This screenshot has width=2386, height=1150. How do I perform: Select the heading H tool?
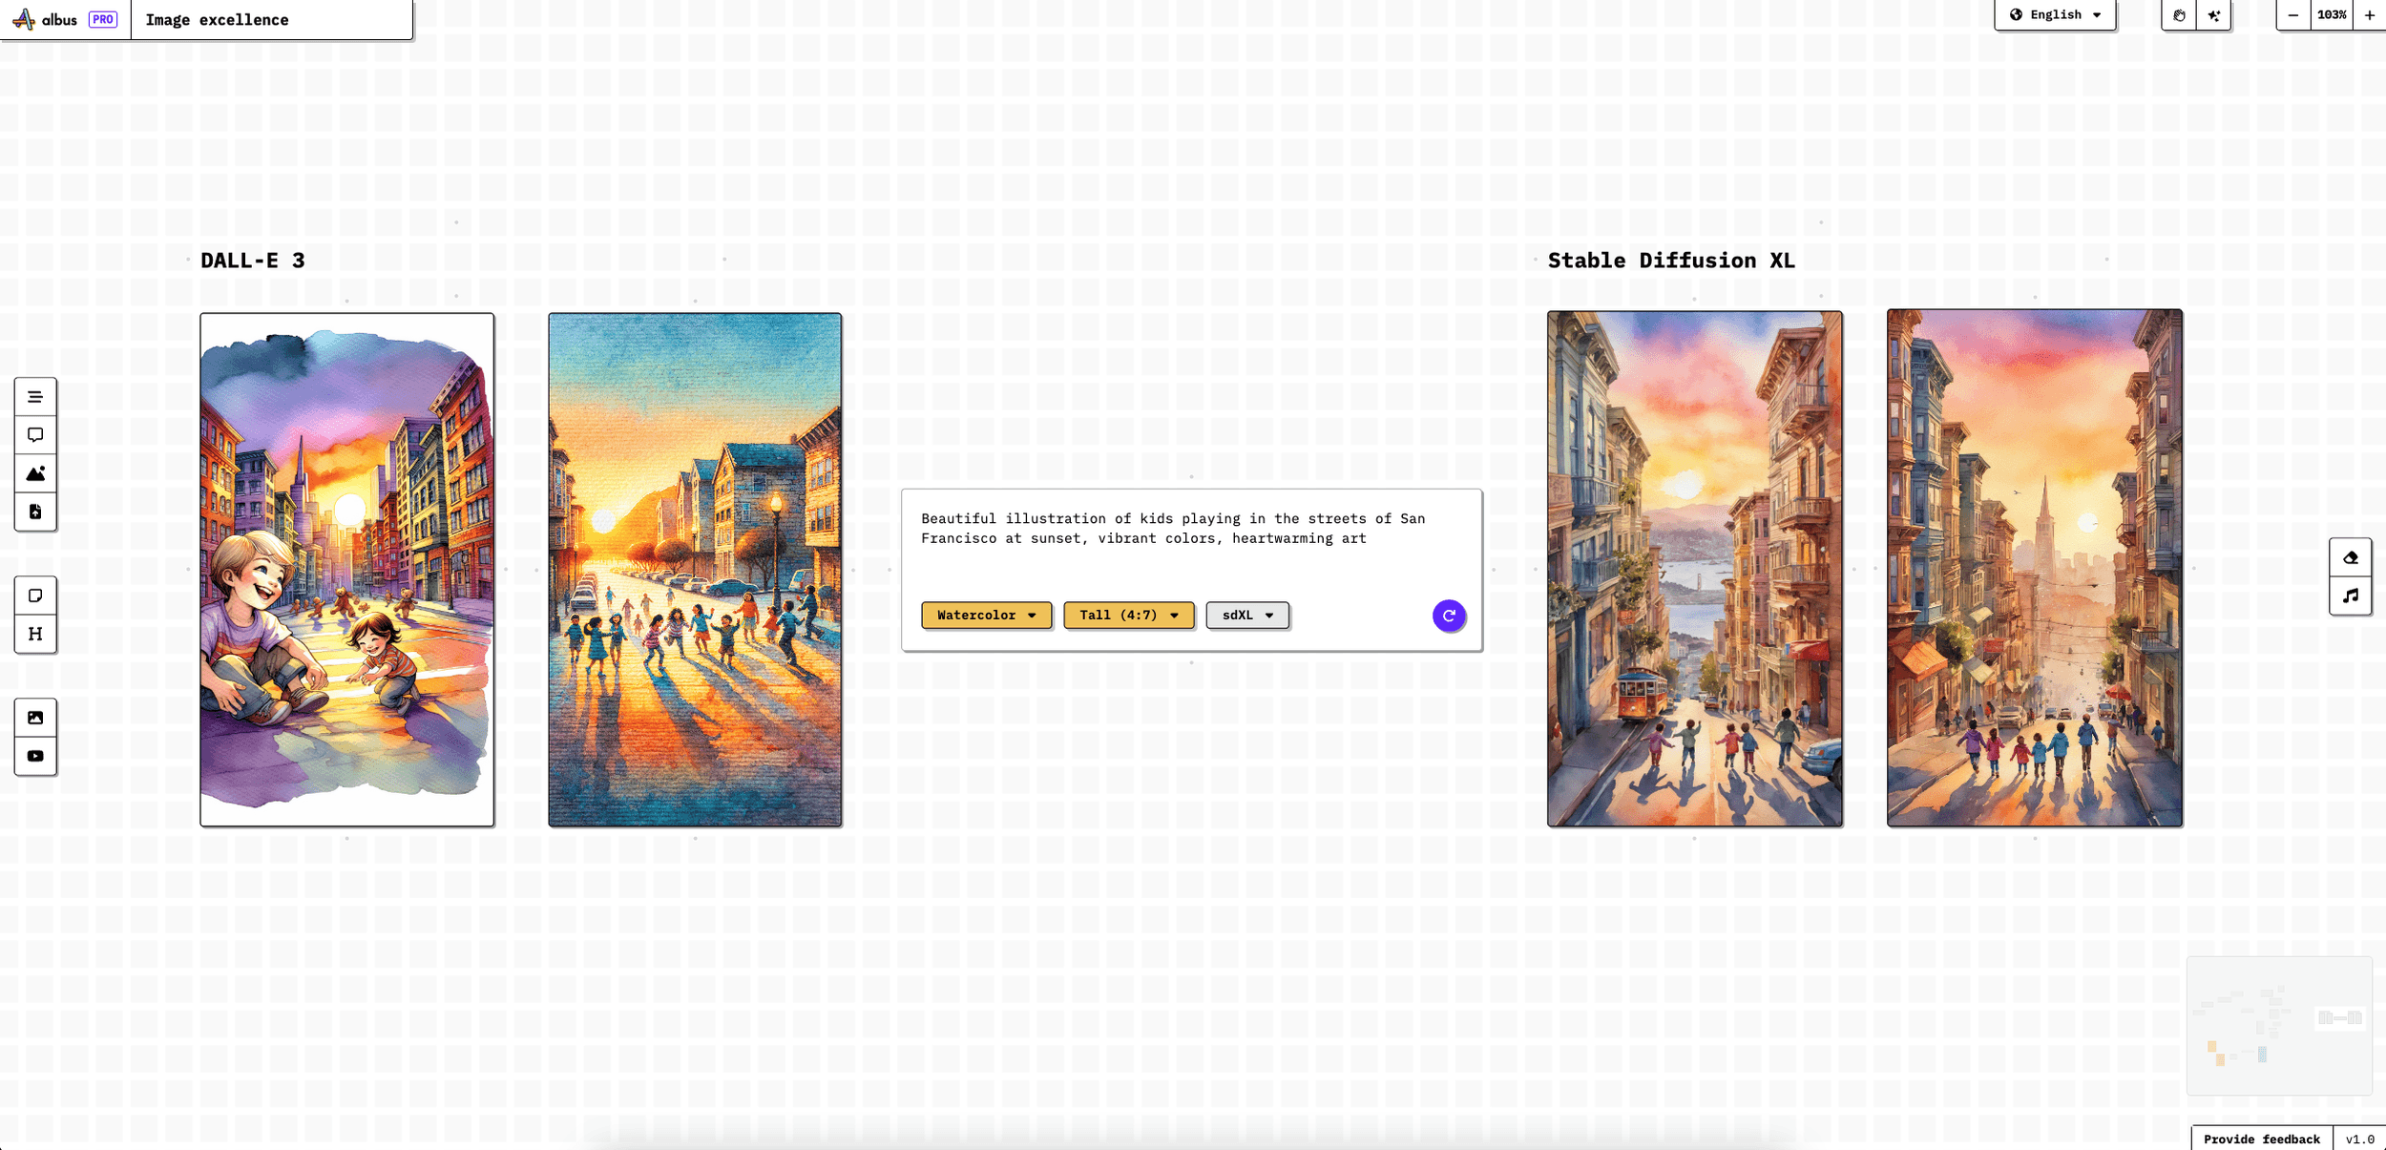[x=35, y=634]
